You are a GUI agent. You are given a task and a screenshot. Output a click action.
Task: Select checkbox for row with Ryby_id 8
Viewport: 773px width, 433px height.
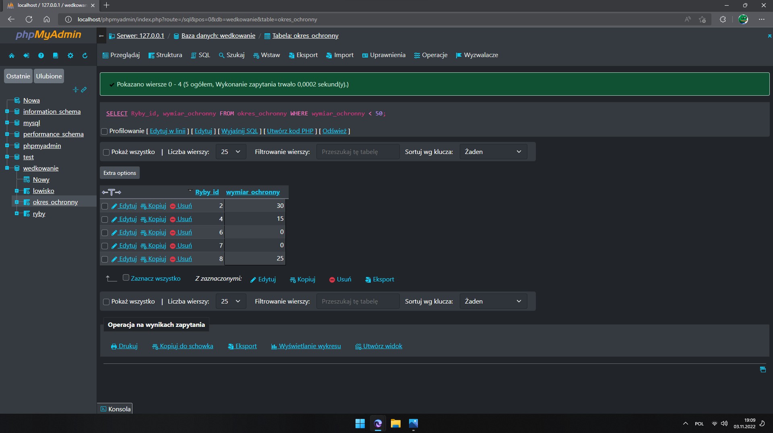click(105, 259)
